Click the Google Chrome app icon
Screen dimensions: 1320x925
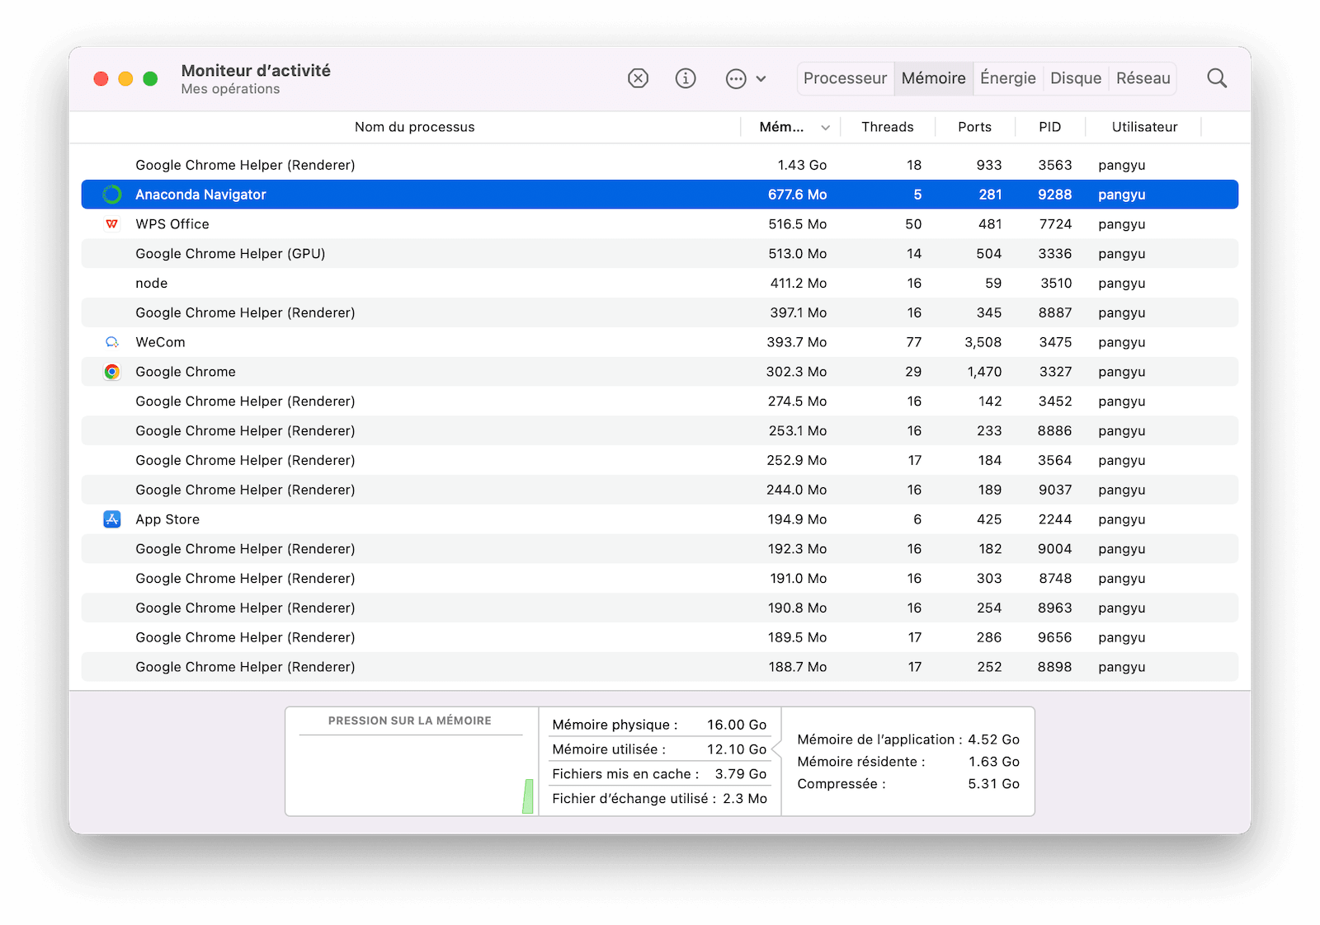coord(112,372)
